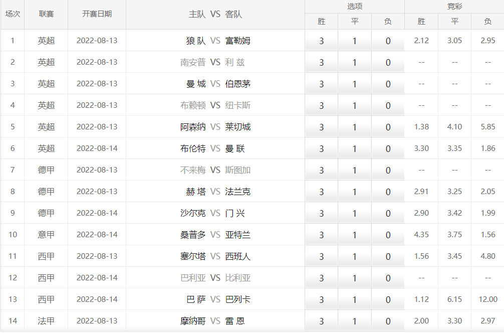Pick loss (0) for 布伦特 VS 曼联
The width and height of the screenshot is (504, 333).
388,148
